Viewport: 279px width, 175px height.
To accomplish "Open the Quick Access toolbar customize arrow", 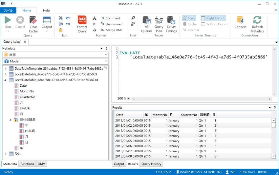I will tap(11, 3).
